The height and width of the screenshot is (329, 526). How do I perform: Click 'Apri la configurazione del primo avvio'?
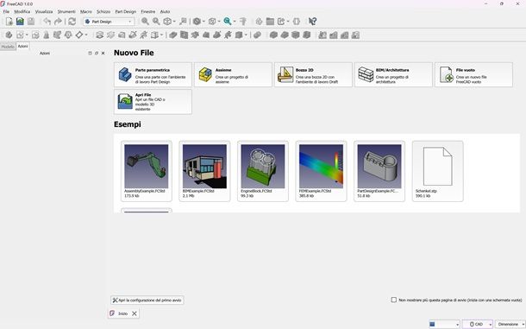pyautogui.click(x=147, y=301)
